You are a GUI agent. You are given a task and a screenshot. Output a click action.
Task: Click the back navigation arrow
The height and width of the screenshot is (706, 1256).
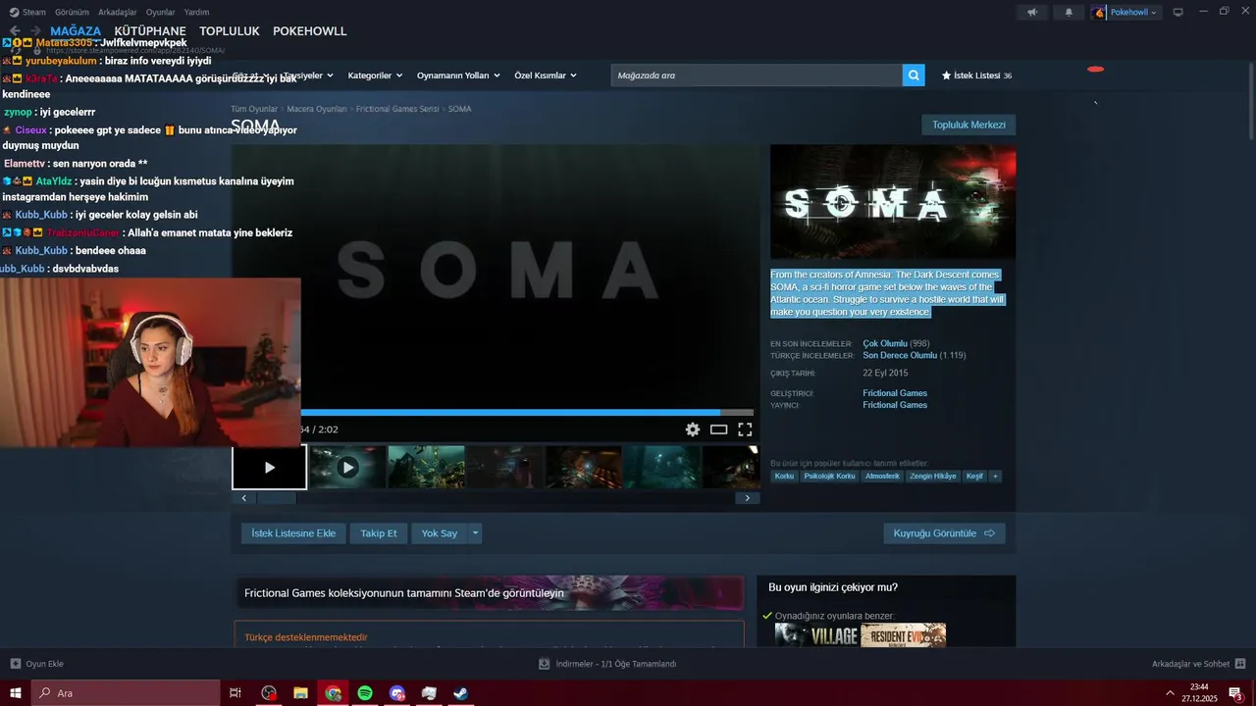[15, 31]
